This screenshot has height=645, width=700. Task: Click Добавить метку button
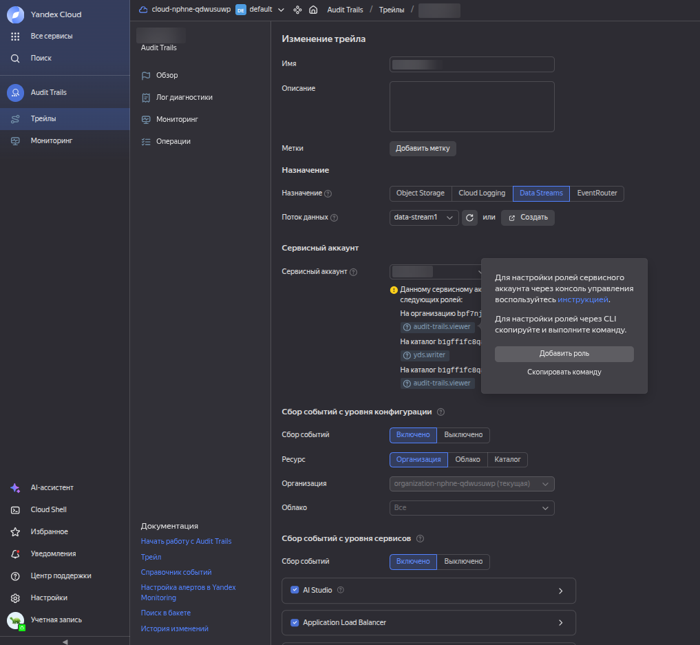(x=423, y=149)
